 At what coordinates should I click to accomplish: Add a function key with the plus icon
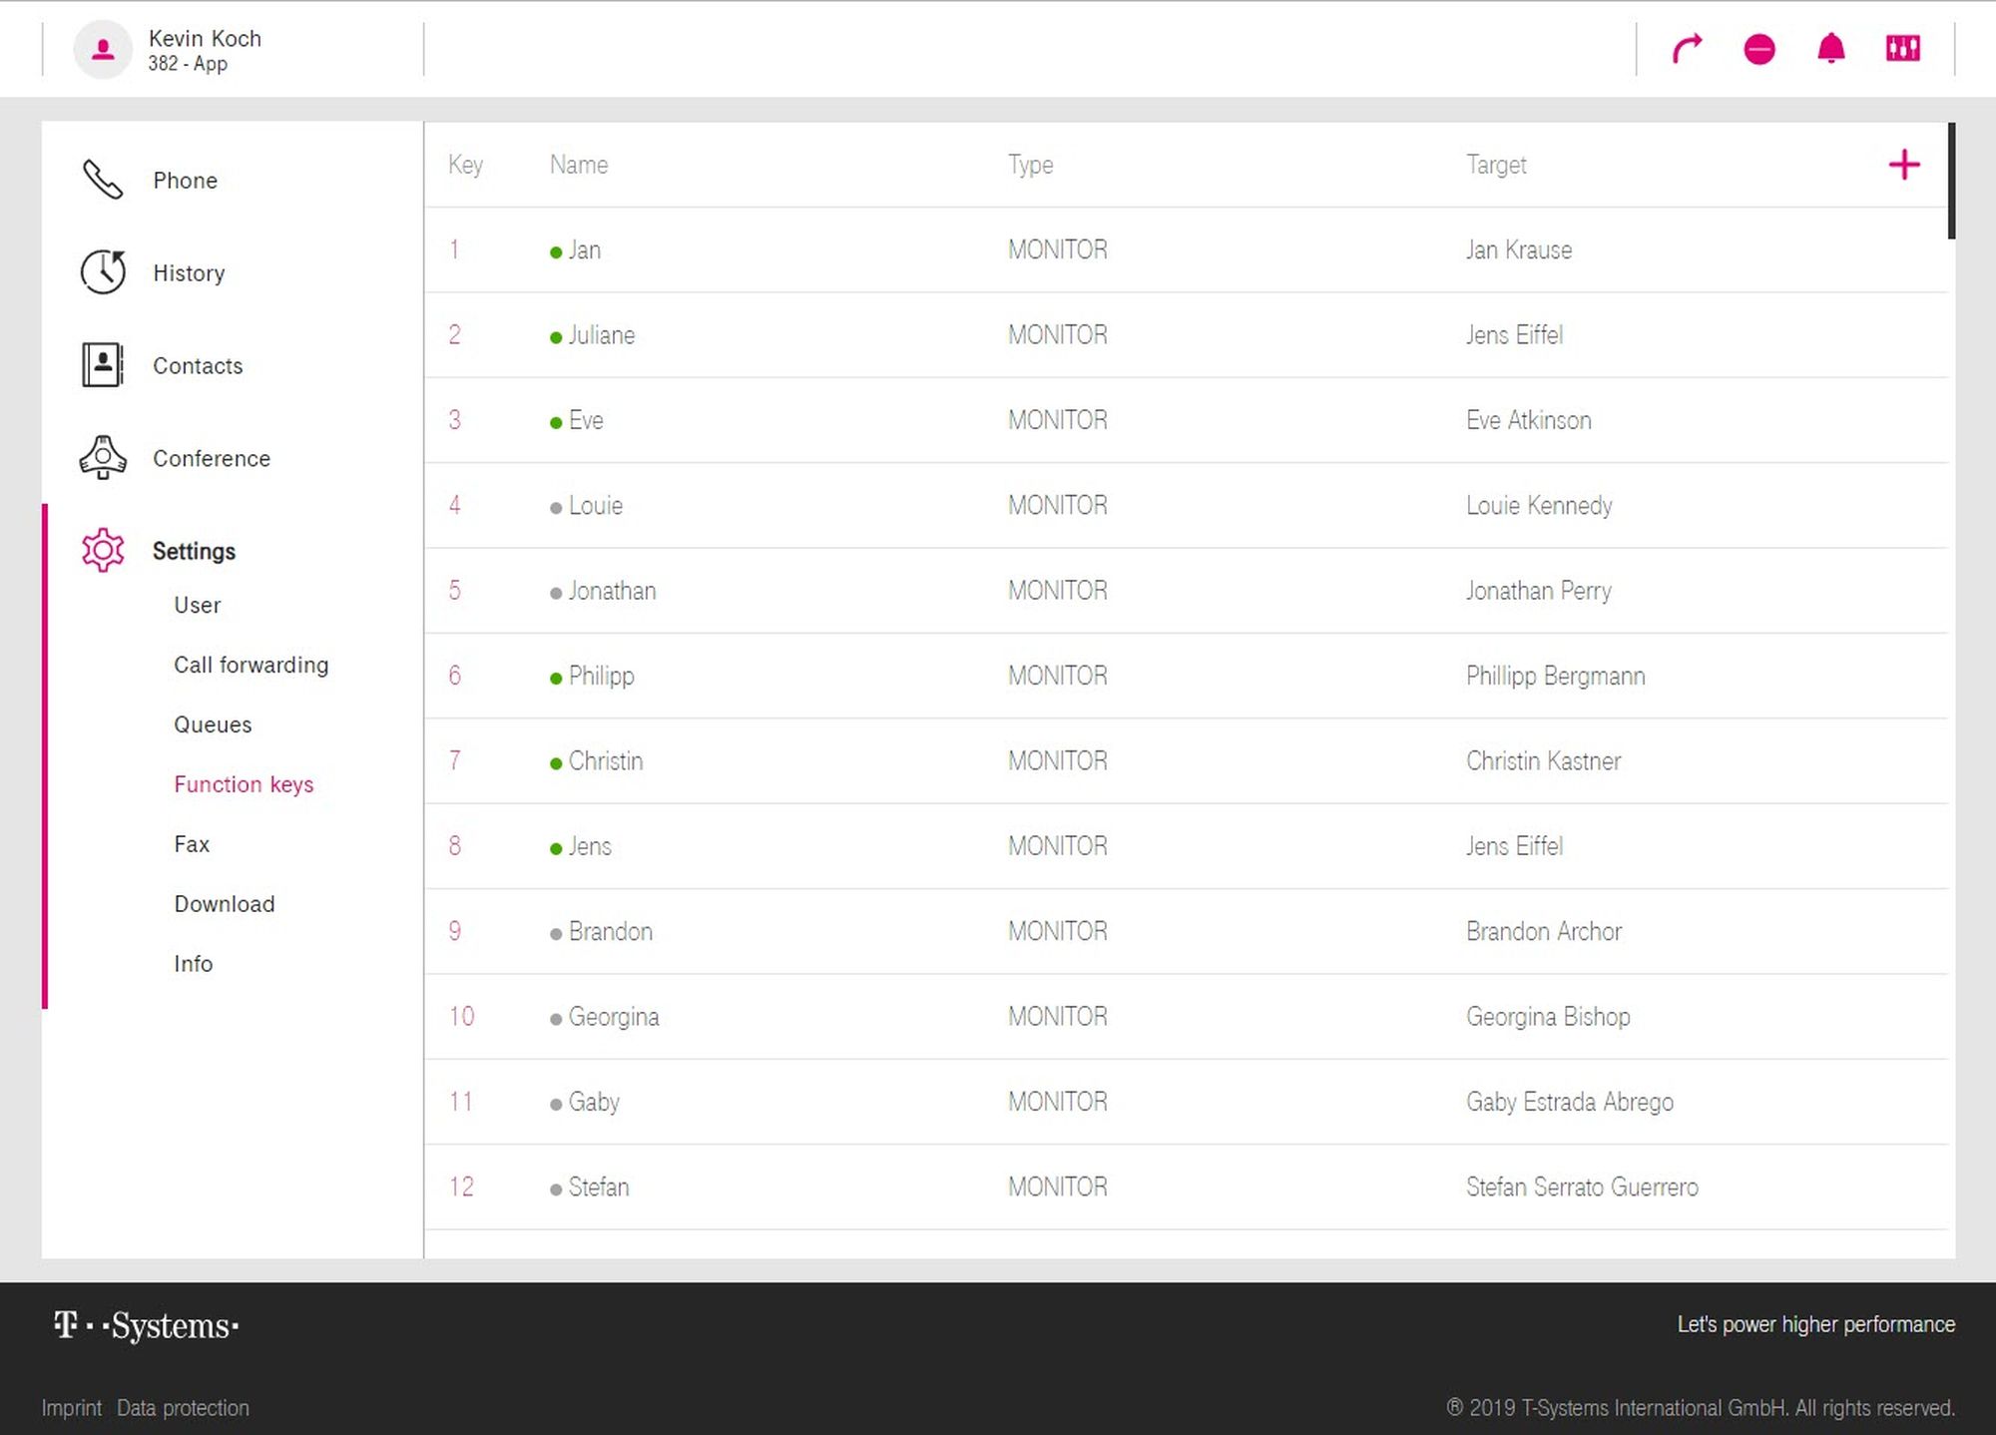coord(1903,165)
